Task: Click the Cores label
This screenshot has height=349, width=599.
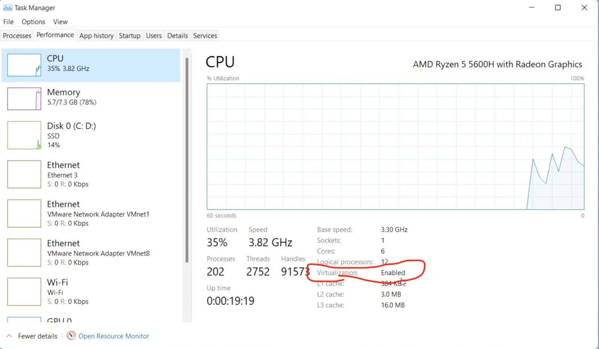Action: pos(326,251)
